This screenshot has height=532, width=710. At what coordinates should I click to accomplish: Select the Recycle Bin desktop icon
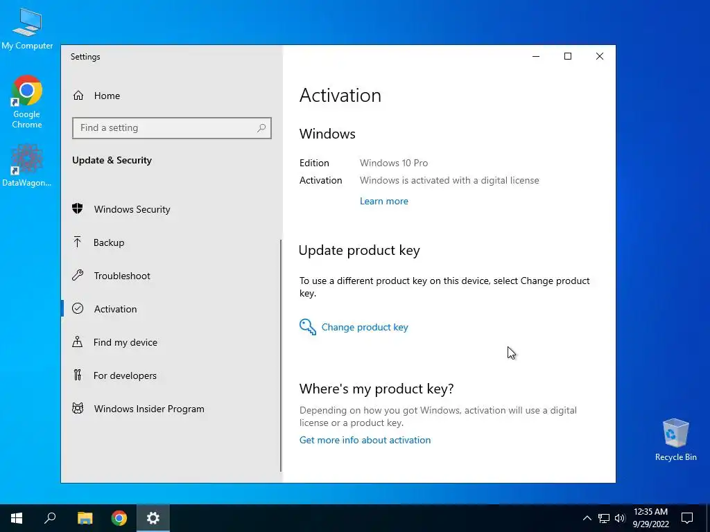point(675,440)
